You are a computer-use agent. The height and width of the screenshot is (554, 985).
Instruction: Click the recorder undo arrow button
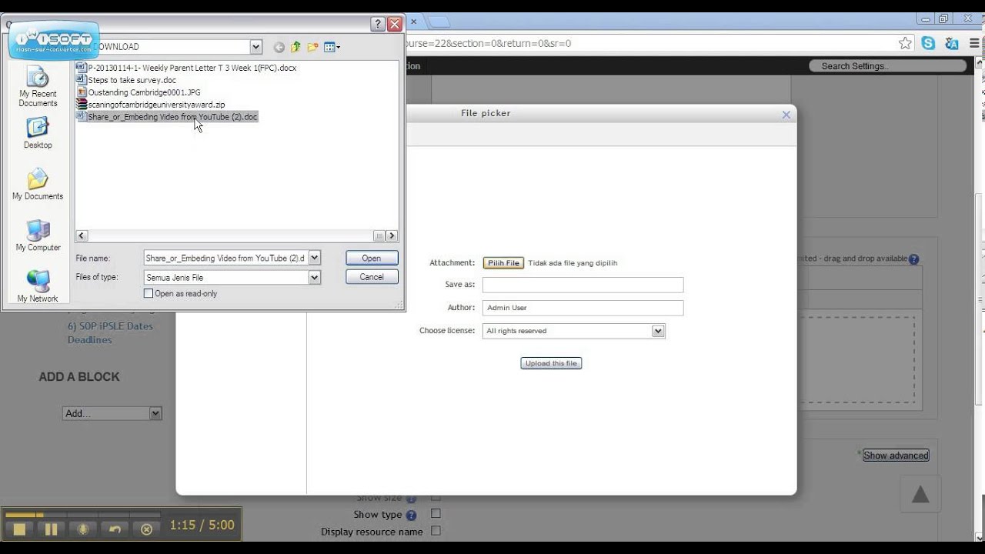coord(115,529)
